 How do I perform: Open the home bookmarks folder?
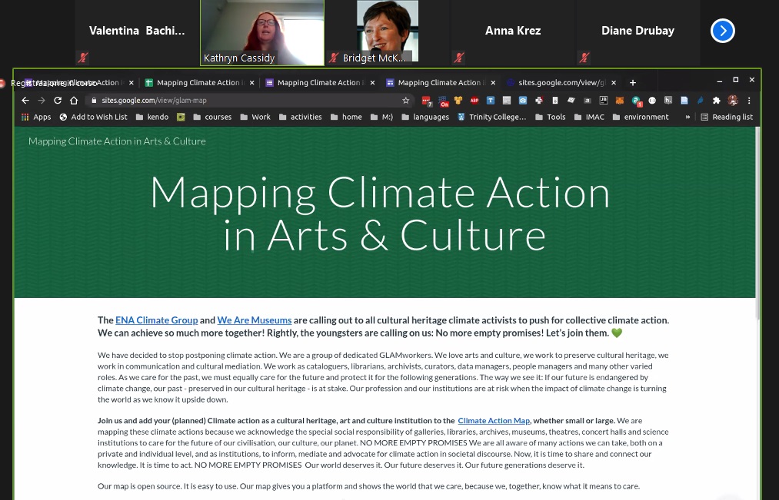(x=346, y=117)
